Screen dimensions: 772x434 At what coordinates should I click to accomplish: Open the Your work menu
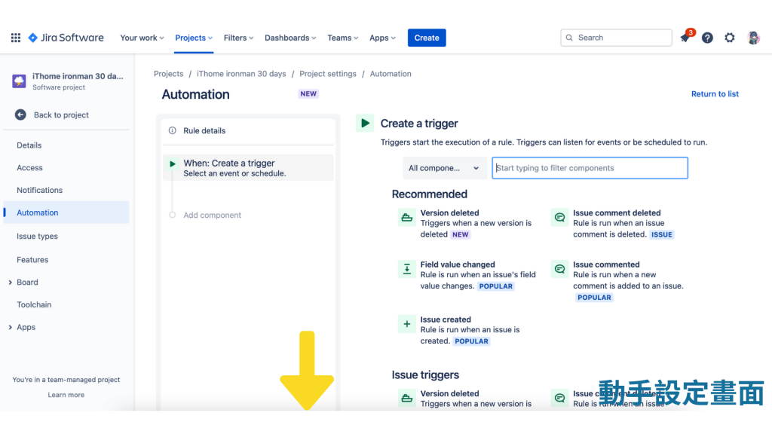142,38
